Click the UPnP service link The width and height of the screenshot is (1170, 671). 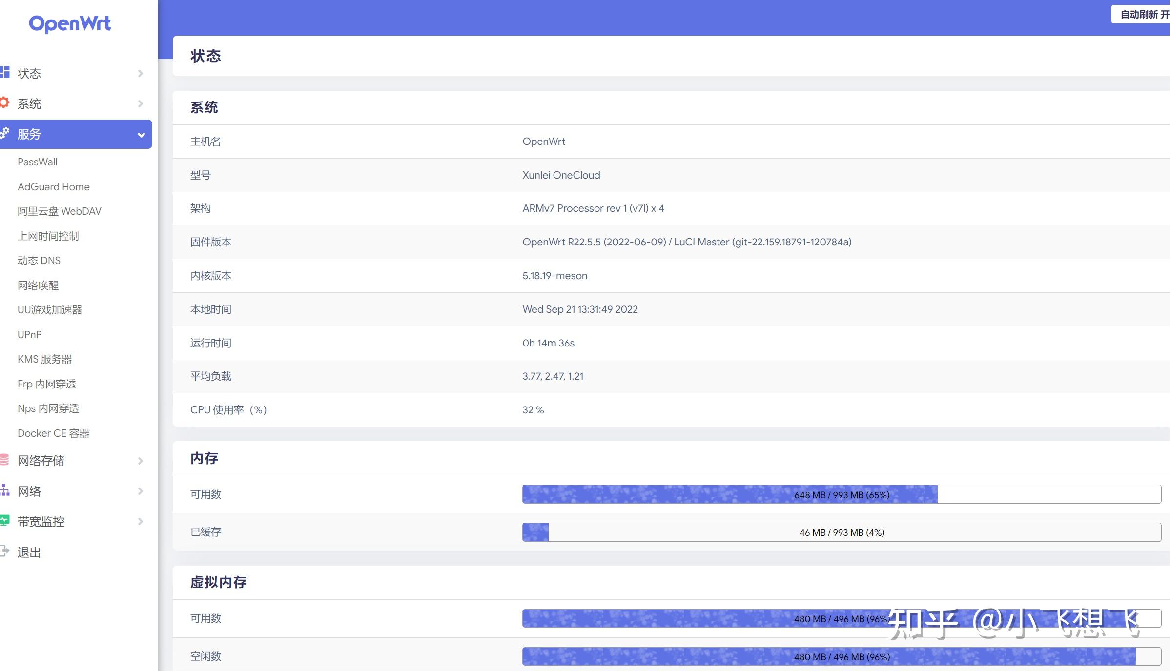(30, 334)
